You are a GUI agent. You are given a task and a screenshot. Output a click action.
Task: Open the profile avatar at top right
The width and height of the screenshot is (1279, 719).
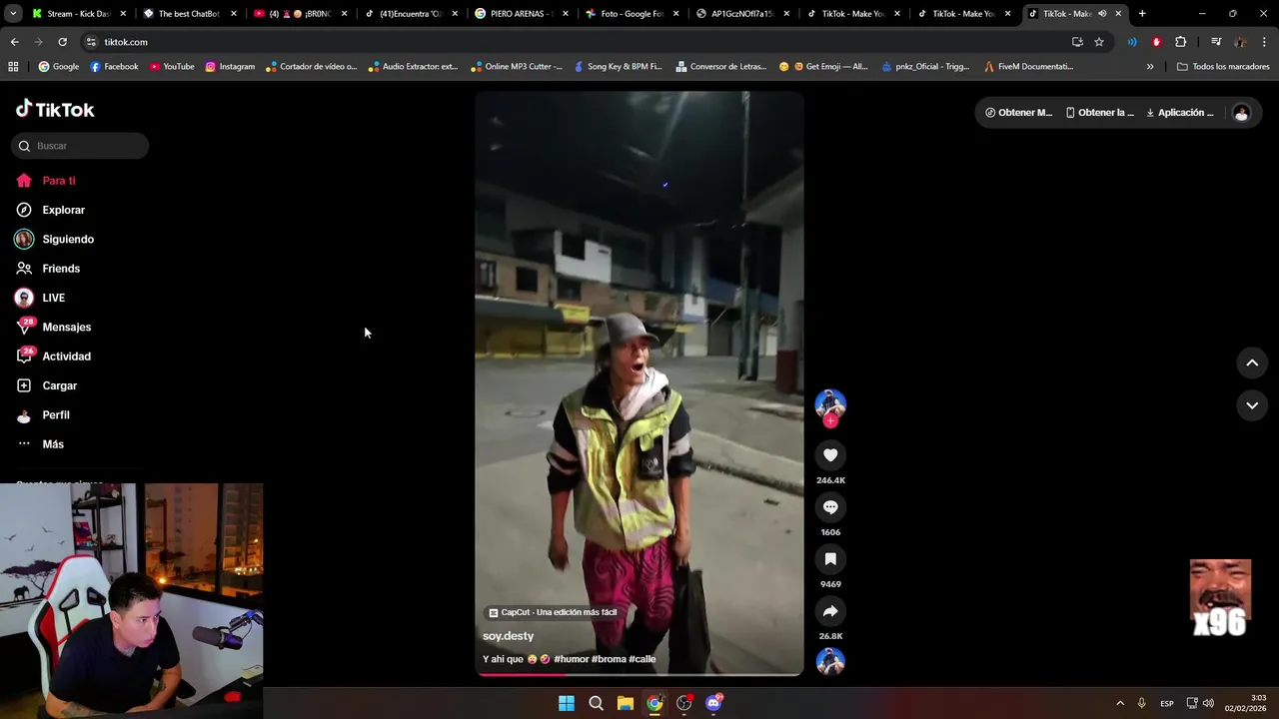pyautogui.click(x=1241, y=113)
